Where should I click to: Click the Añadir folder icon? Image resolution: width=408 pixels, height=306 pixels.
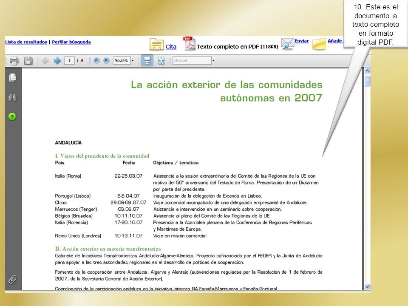(x=319, y=44)
